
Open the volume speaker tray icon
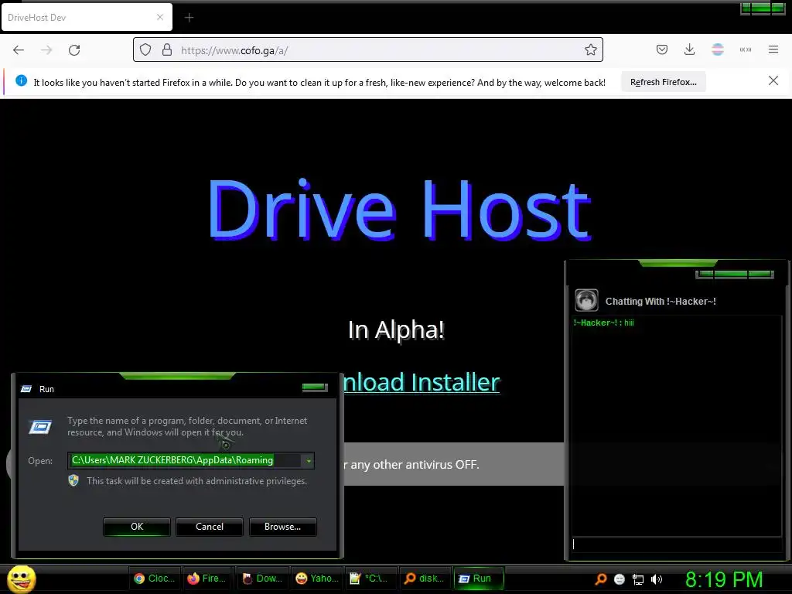[x=656, y=579]
